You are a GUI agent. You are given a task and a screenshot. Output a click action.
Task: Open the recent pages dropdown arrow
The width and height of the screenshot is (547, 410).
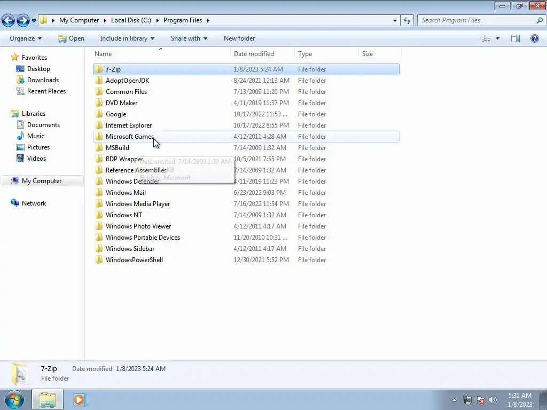pyautogui.click(x=34, y=21)
